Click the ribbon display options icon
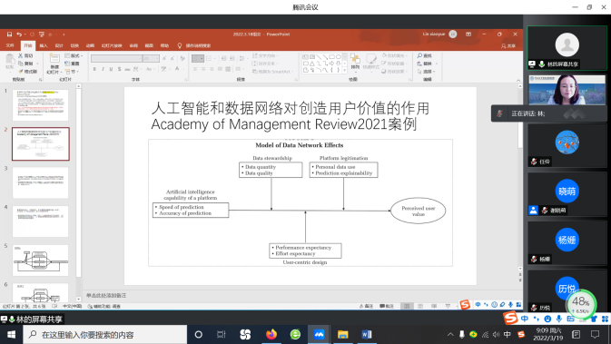The image size is (611, 344). (468, 34)
